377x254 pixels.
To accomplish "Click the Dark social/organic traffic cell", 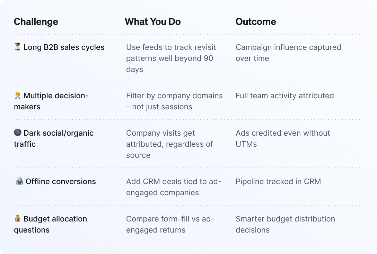I will 54,138.
